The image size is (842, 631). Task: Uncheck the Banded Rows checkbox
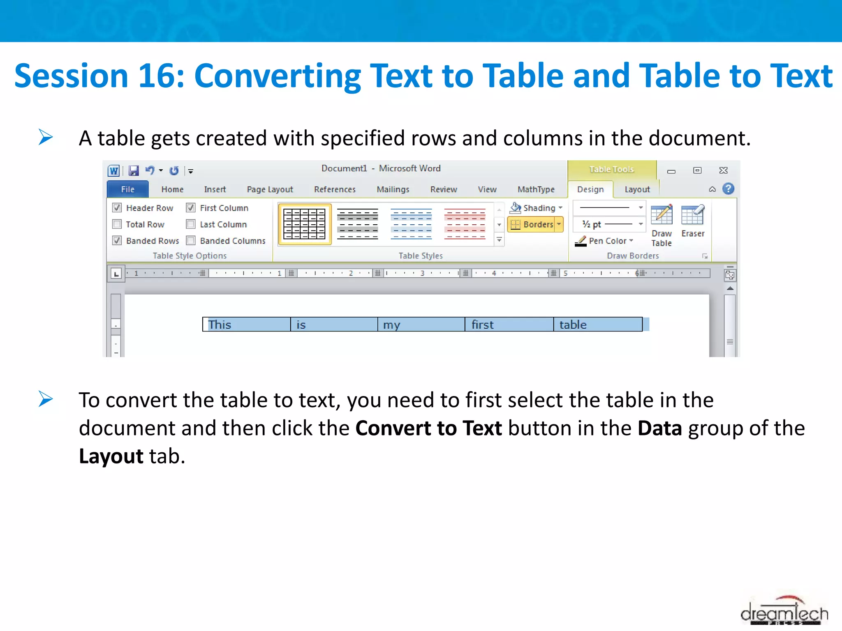coord(117,241)
